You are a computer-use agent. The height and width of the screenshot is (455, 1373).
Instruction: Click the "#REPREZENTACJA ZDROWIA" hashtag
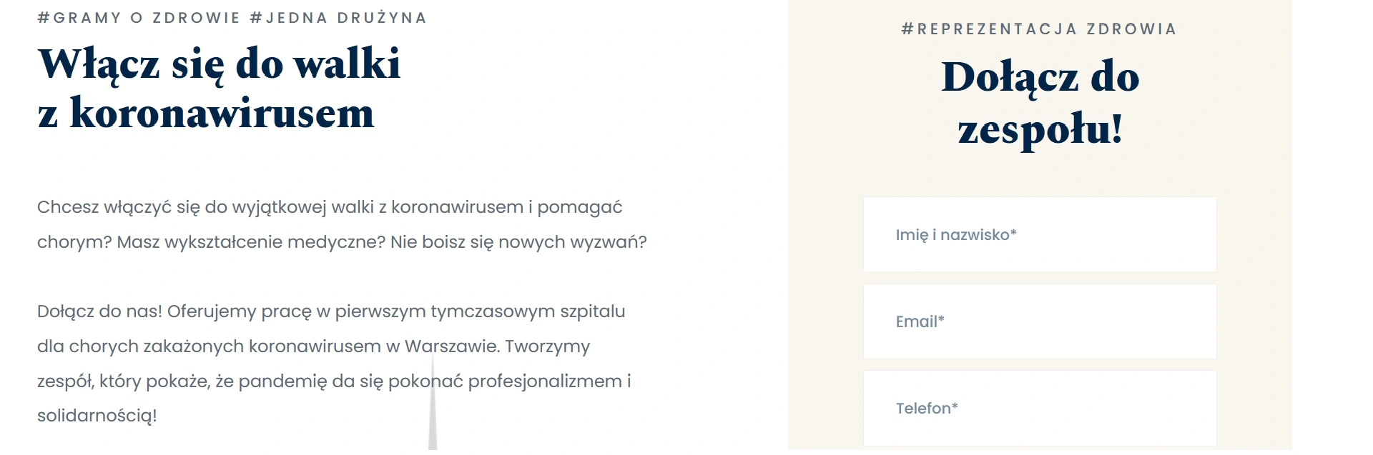[x=1039, y=29]
